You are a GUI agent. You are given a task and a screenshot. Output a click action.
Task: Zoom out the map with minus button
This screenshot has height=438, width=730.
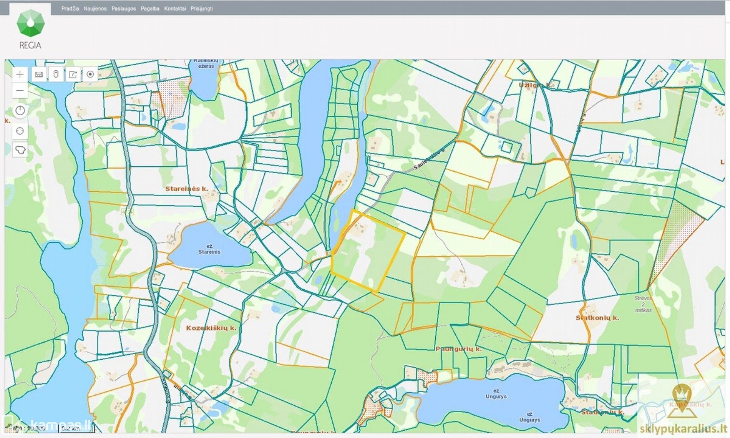(20, 91)
